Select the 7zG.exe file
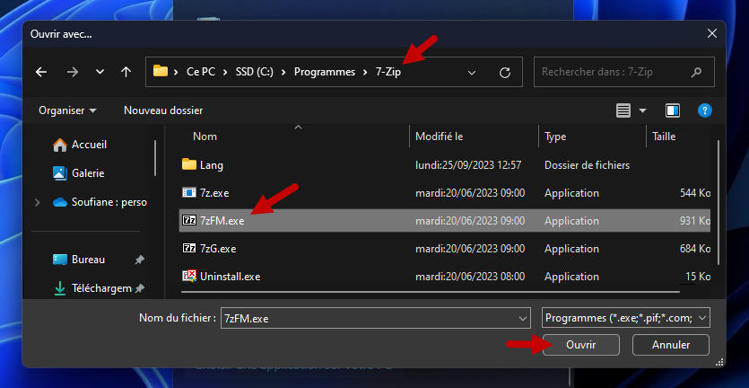Image resolution: width=749 pixels, height=388 pixels. [445, 248]
